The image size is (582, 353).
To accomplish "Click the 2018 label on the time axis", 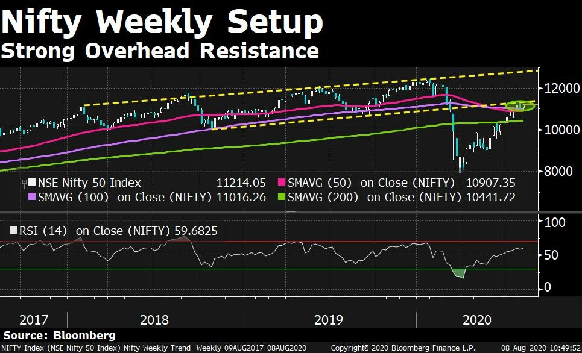I will pyautogui.click(x=153, y=319).
